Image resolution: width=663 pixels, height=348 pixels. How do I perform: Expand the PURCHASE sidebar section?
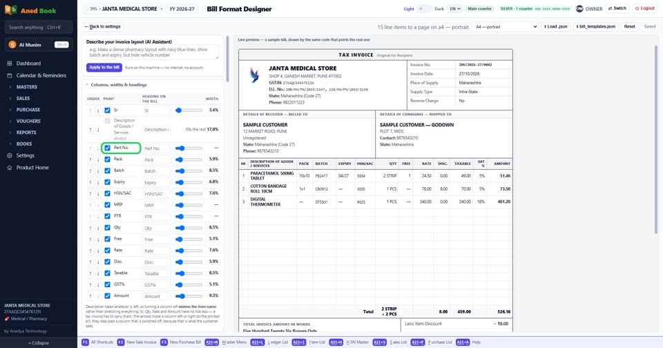coord(28,110)
